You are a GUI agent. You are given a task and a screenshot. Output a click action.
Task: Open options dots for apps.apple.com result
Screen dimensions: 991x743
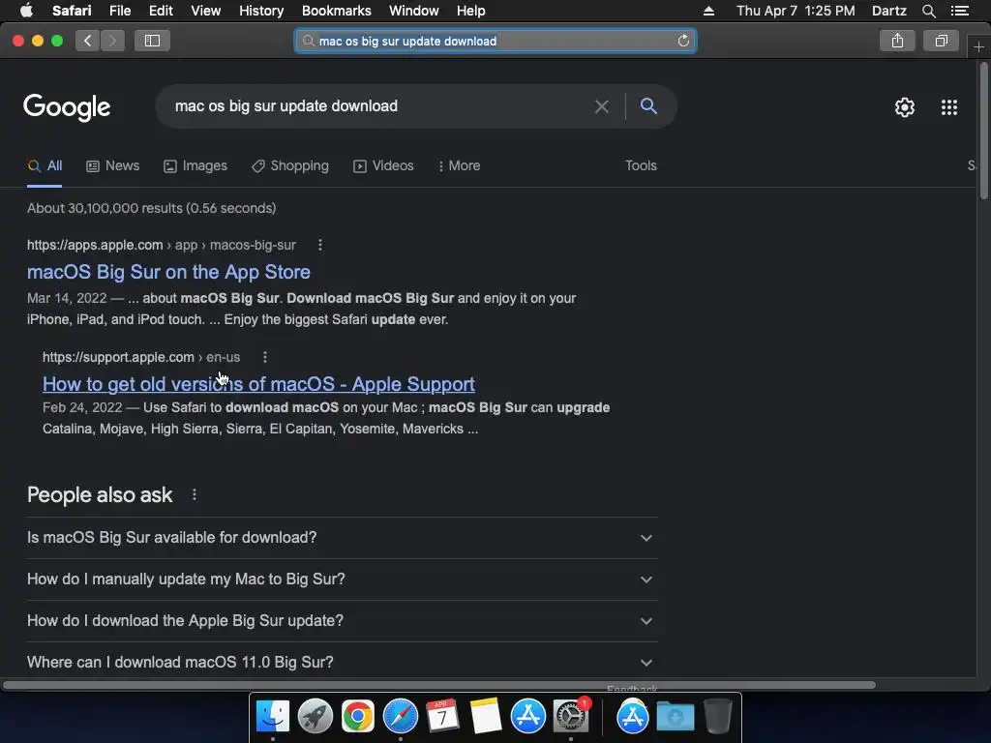click(x=320, y=245)
